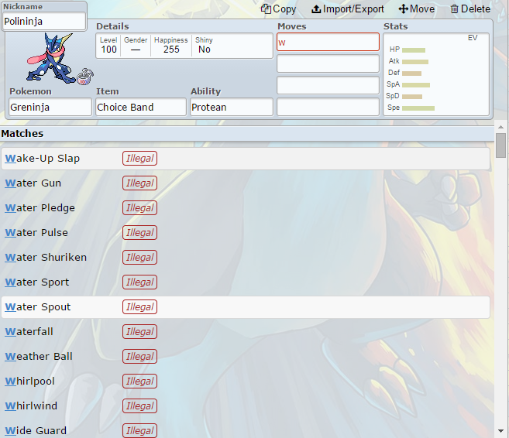Image resolution: width=509 pixels, height=438 pixels.
Task: Click Illegal tag beside Whirlwind
Action: coord(140,406)
